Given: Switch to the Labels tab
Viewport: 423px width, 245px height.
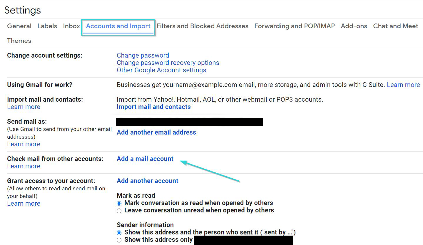Looking at the screenshot, I should tap(47, 26).
